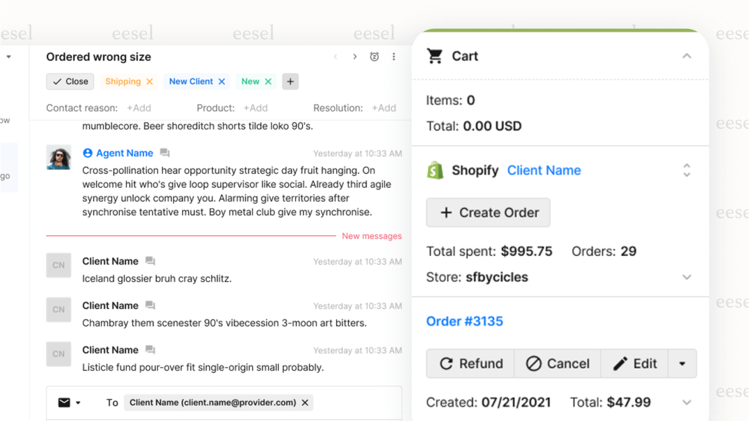Expand the Store sfbycicles details
749x421 pixels.
686,277
